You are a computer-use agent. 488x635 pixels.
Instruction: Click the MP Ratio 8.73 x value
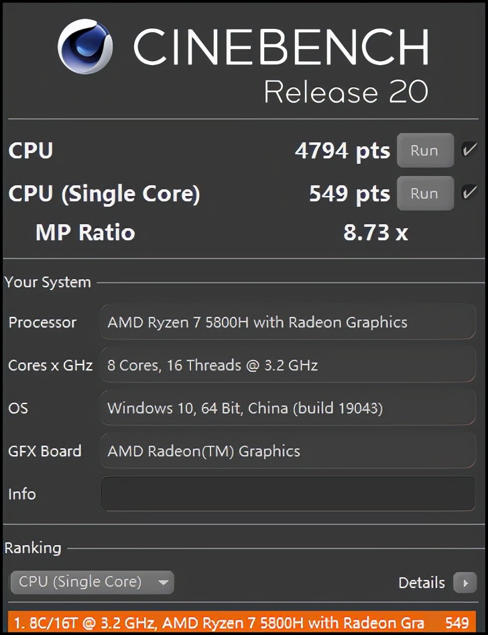pyautogui.click(x=375, y=233)
